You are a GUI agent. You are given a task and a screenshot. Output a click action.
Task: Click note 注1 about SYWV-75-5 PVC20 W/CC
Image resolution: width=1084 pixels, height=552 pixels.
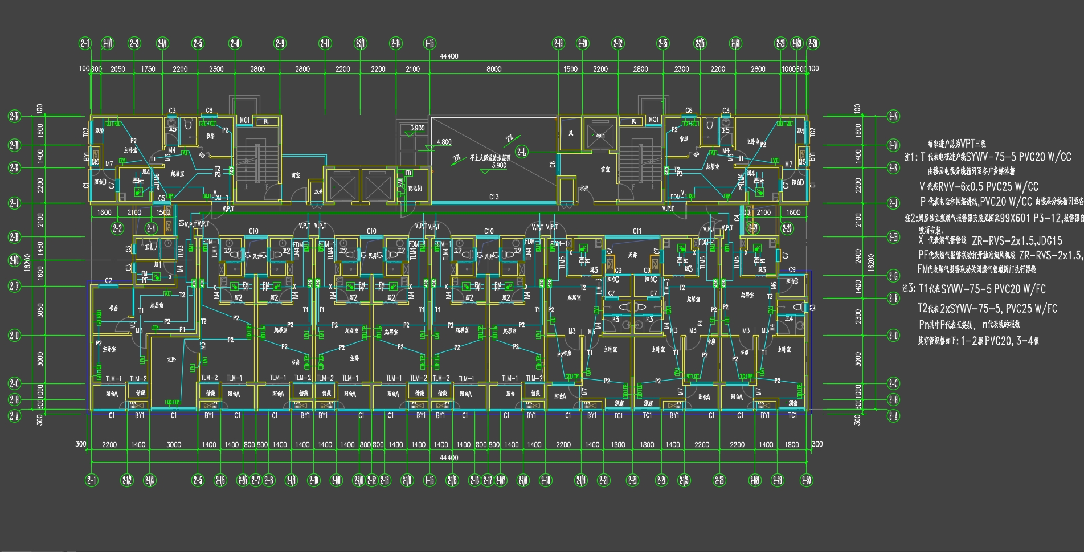987,157
